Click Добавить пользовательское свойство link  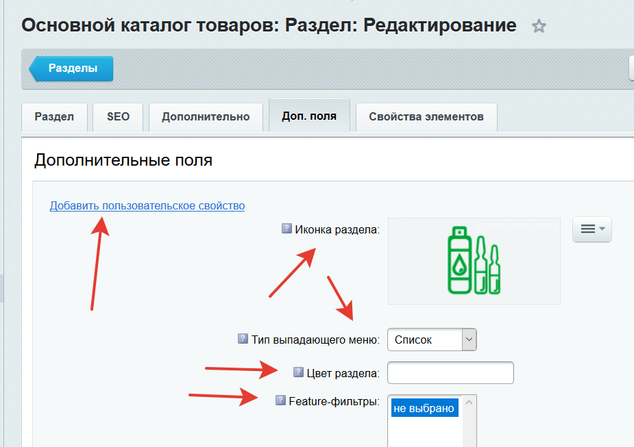click(x=147, y=205)
